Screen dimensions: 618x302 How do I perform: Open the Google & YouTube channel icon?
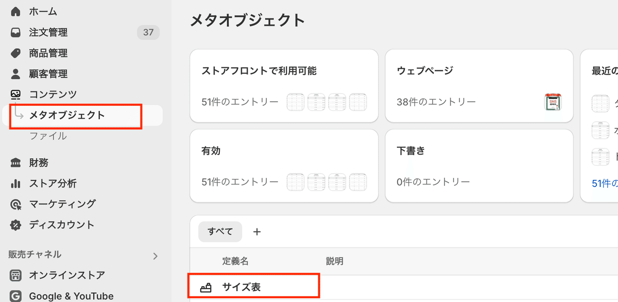coord(16,296)
